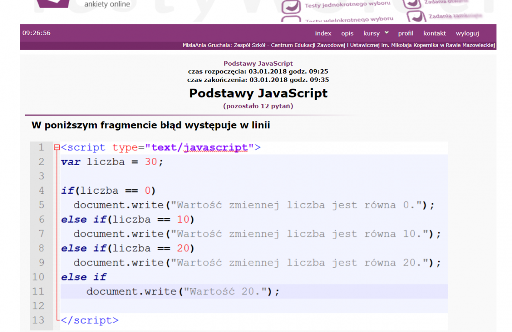Click the 'var liczba = 30;' code line
Image resolution: width=512 pixels, height=332 pixels.
(x=111, y=162)
